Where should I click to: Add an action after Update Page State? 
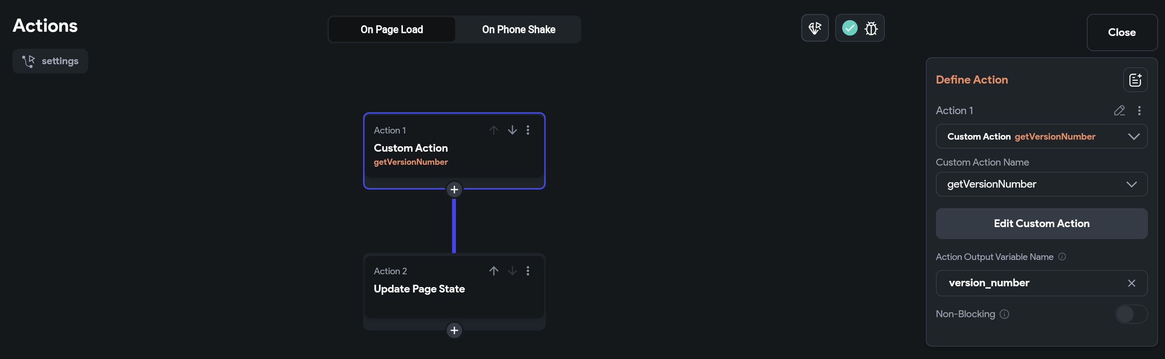click(x=454, y=330)
